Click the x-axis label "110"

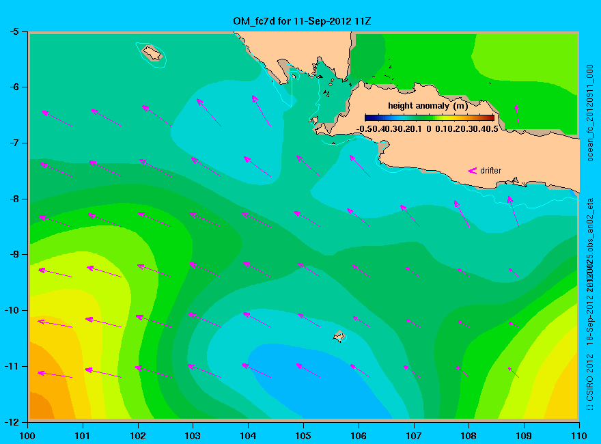[578, 436]
